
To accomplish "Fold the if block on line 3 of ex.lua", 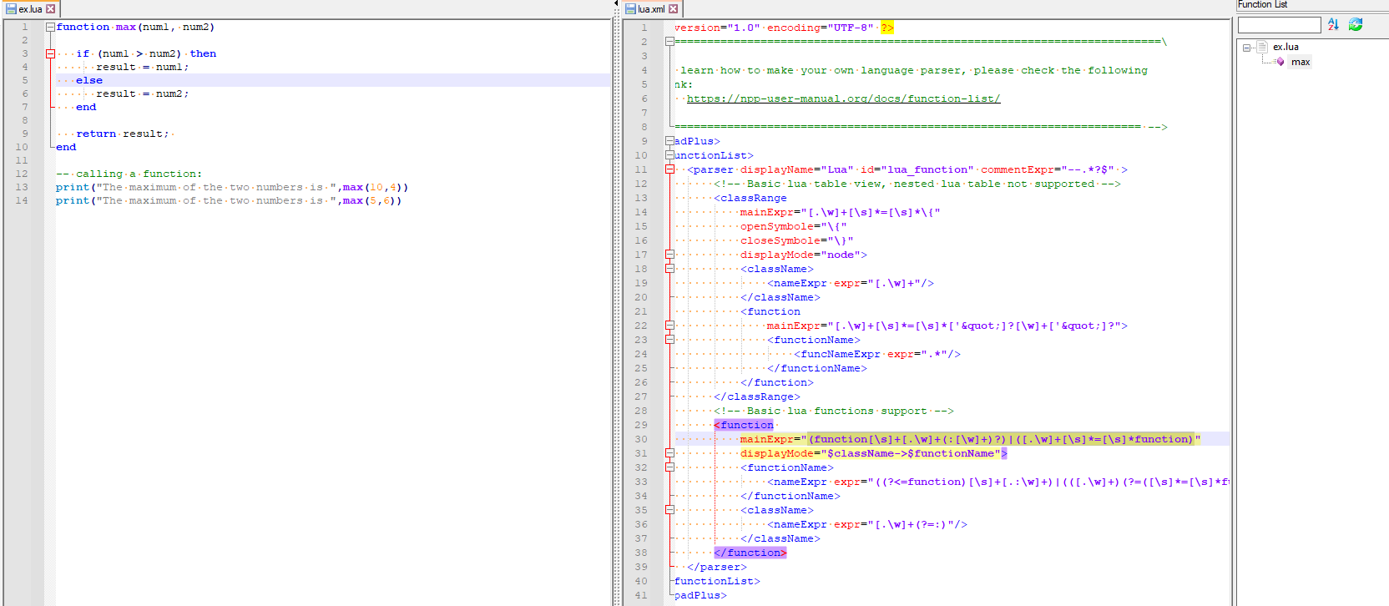I will click(x=50, y=53).
